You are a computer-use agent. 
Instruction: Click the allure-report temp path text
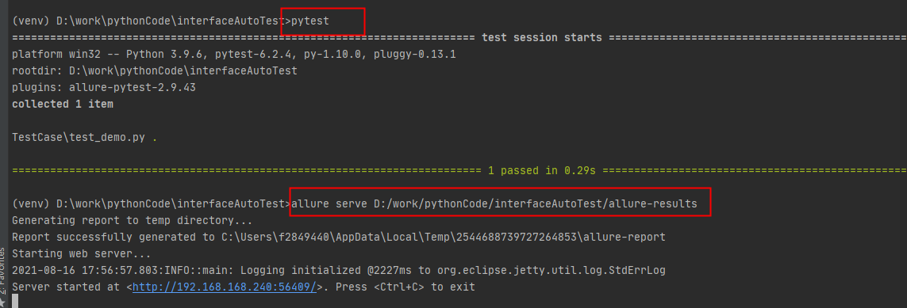443,237
